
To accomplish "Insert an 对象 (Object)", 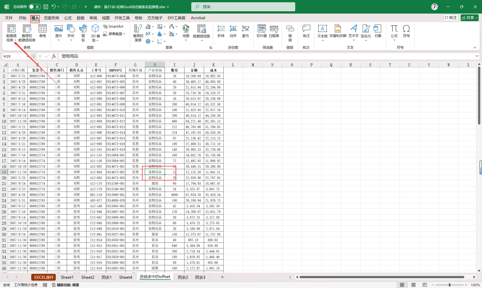I will [x=378, y=31].
